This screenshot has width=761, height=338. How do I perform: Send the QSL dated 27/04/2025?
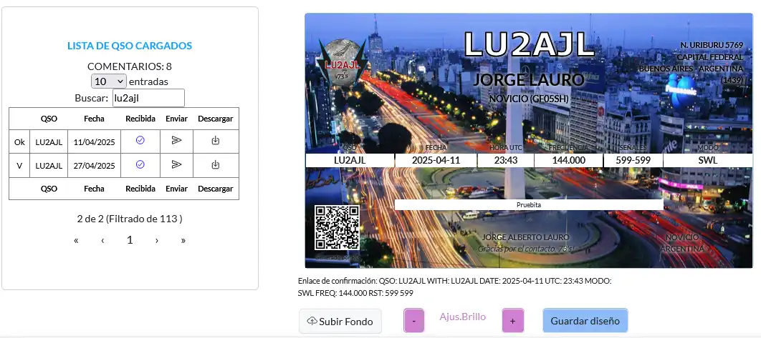(x=176, y=165)
